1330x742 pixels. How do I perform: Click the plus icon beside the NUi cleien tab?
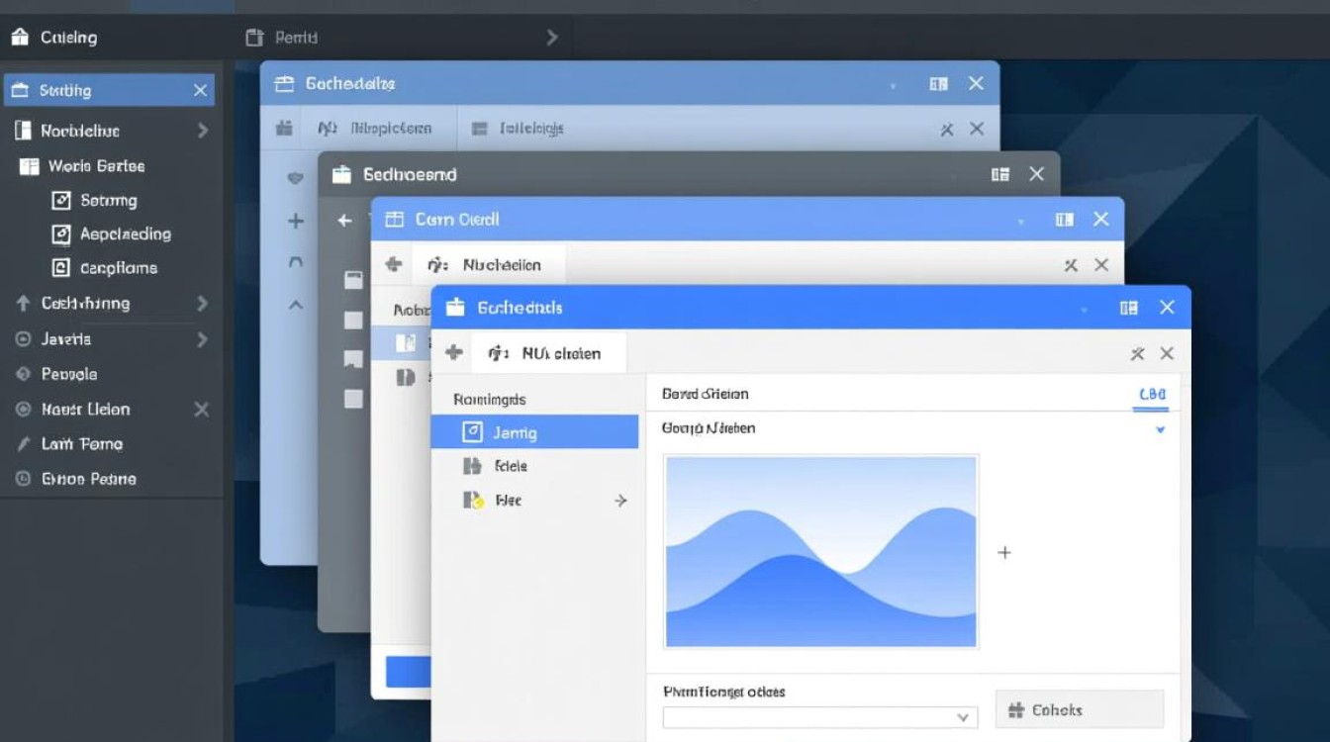[x=454, y=352]
